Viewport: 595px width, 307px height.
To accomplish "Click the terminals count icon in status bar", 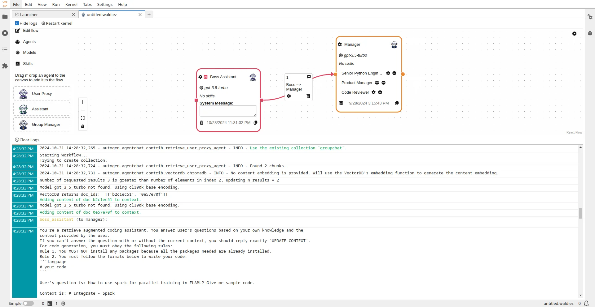I will click(x=50, y=304).
